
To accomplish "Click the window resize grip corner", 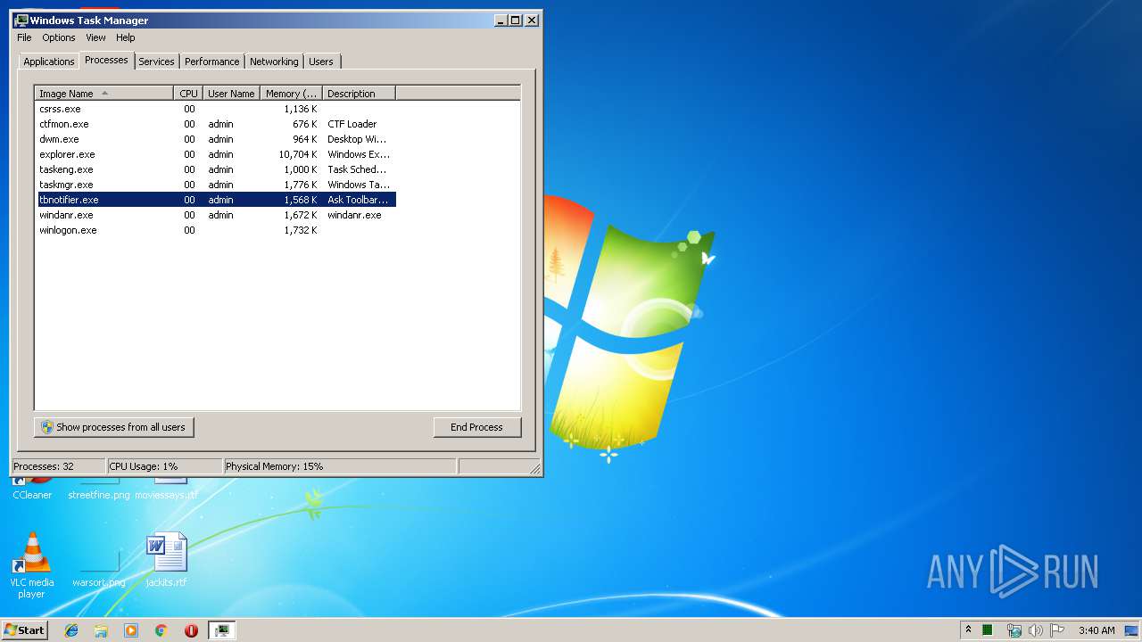I will pyautogui.click(x=534, y=468).
